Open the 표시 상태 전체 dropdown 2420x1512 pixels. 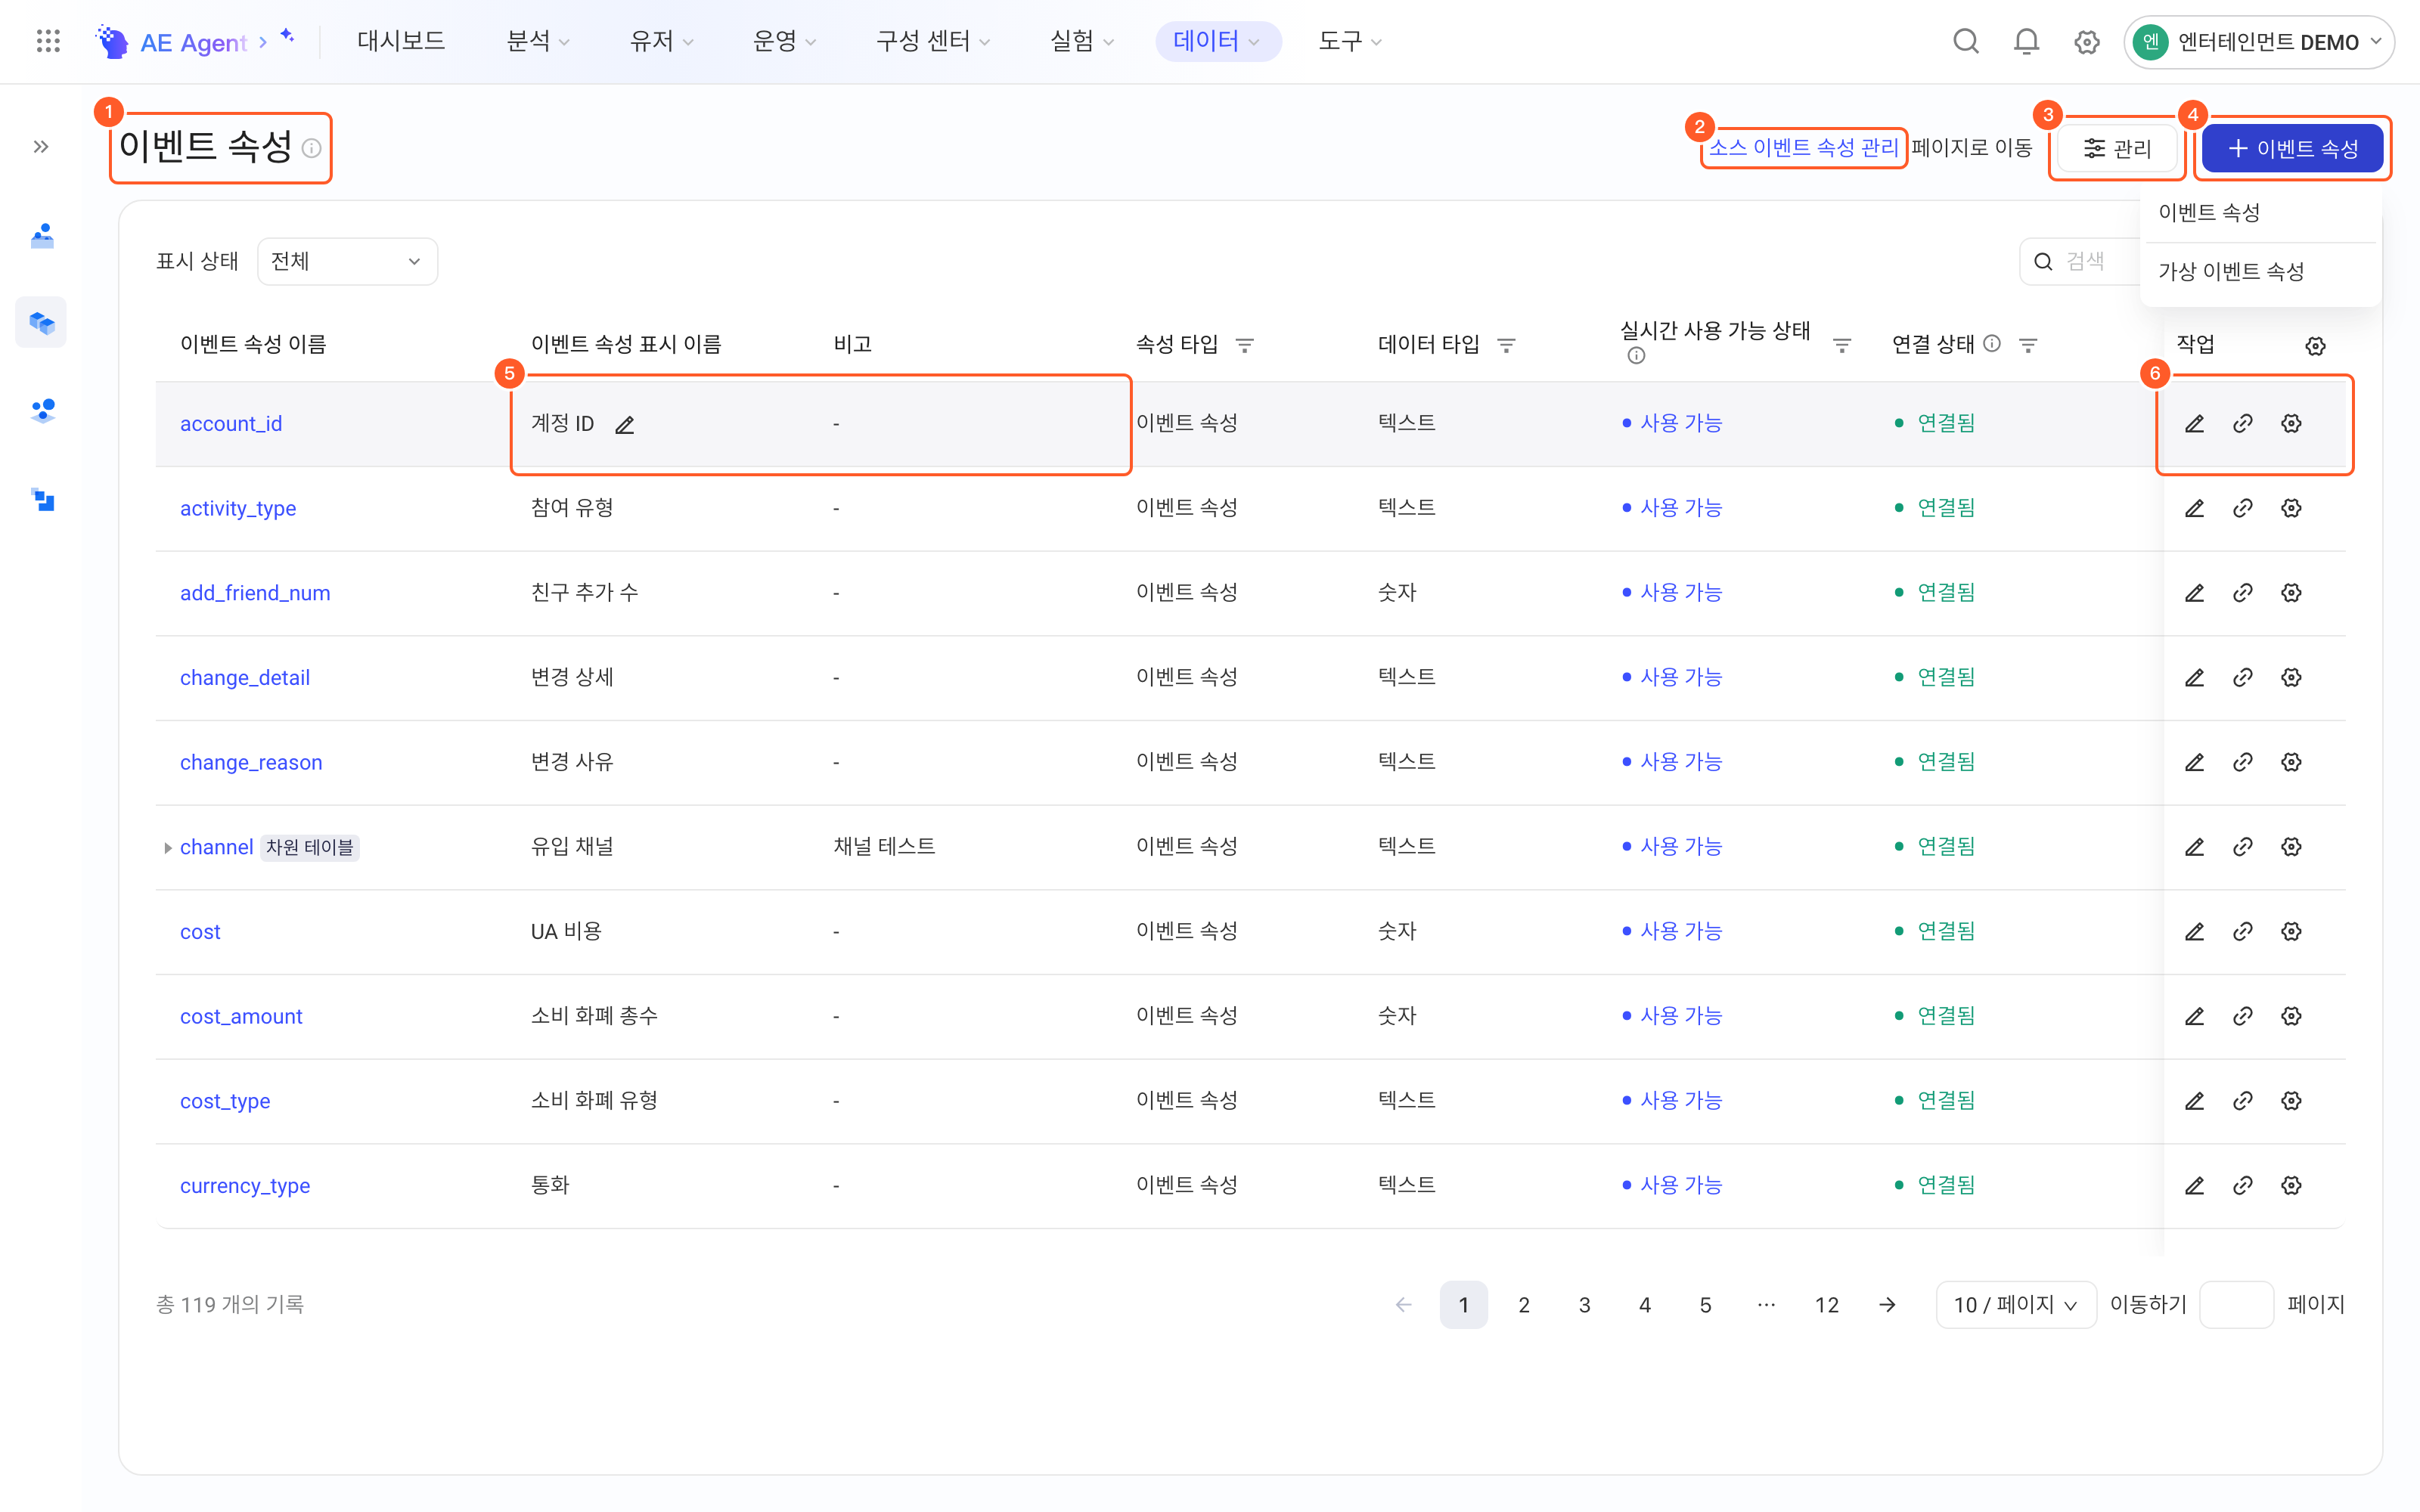(x=347, y=261)
